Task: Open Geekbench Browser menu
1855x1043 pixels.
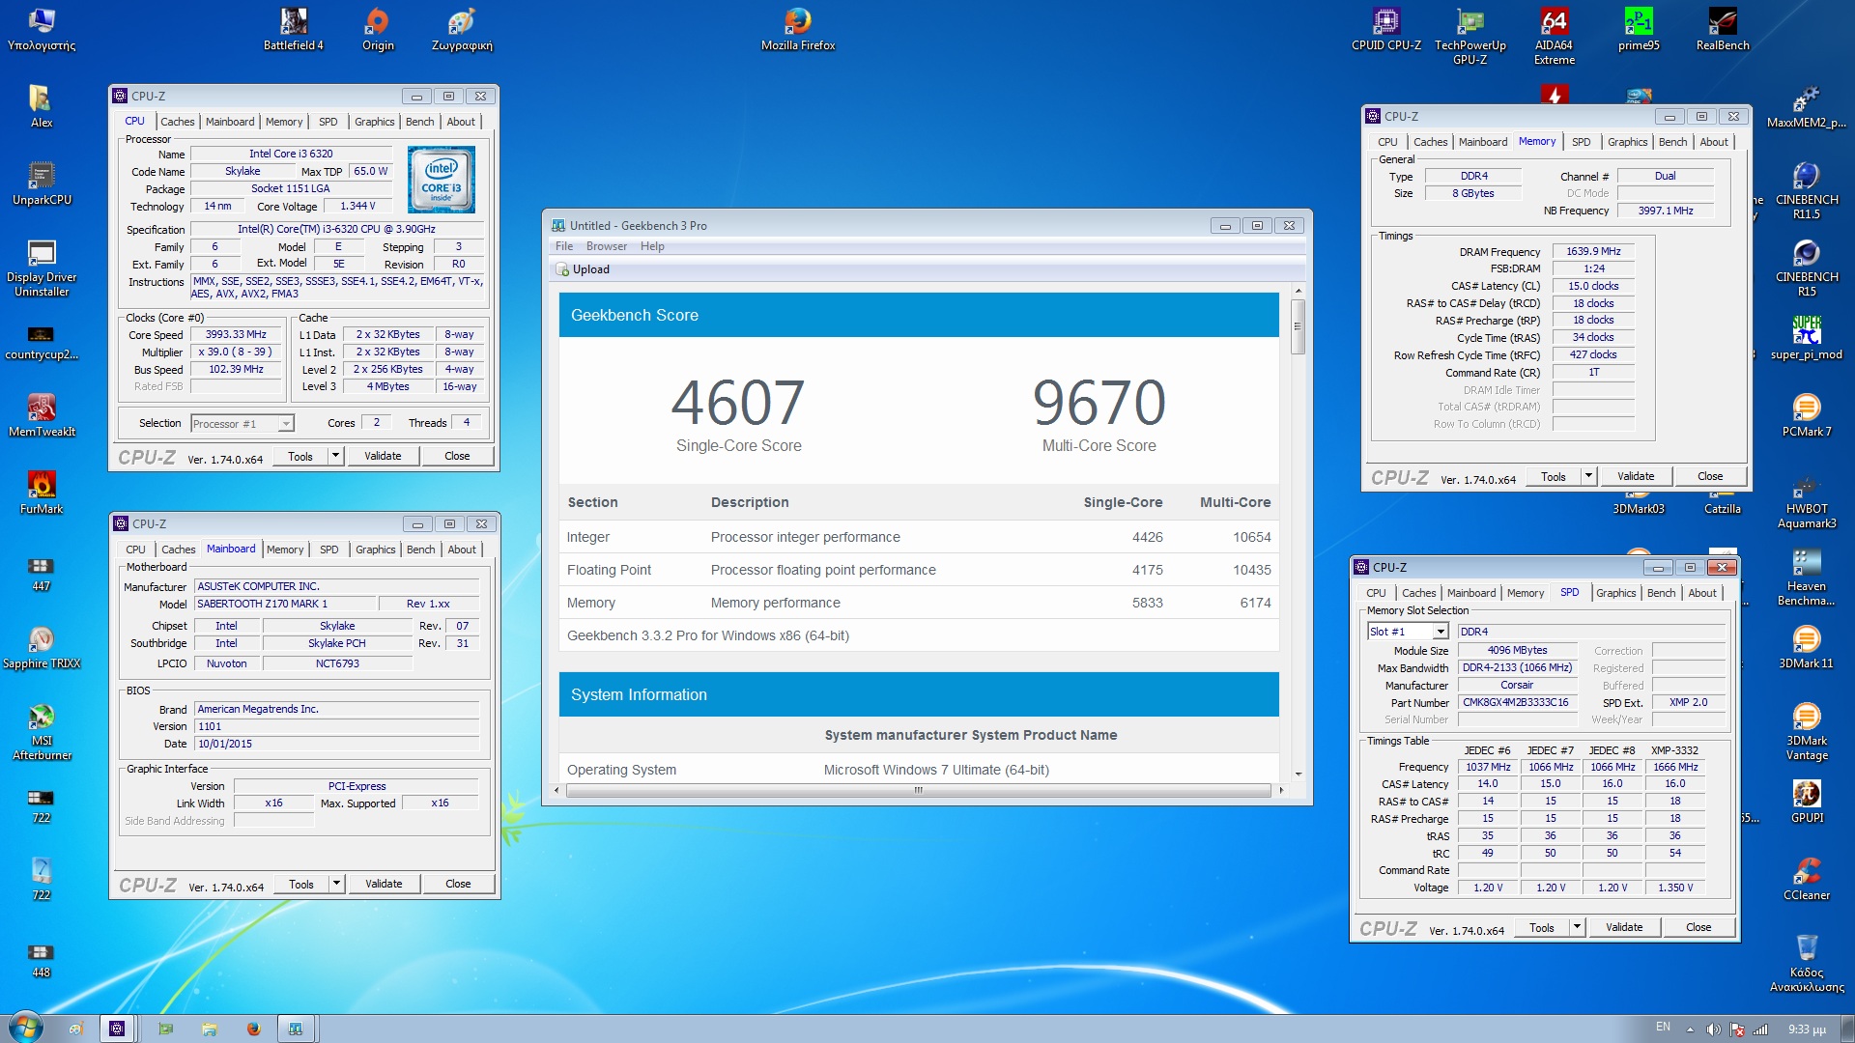Action: point(606,246)
